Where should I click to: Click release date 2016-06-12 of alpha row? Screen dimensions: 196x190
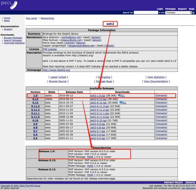pos(66,96)
